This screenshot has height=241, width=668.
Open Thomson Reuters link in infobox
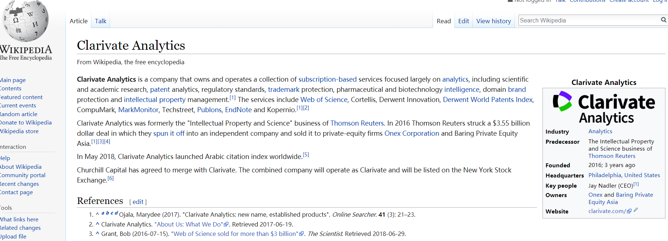coord(612,156)
